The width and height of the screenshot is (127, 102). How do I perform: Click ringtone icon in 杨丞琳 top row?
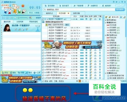pyautogui.click(x=91, y=19)
